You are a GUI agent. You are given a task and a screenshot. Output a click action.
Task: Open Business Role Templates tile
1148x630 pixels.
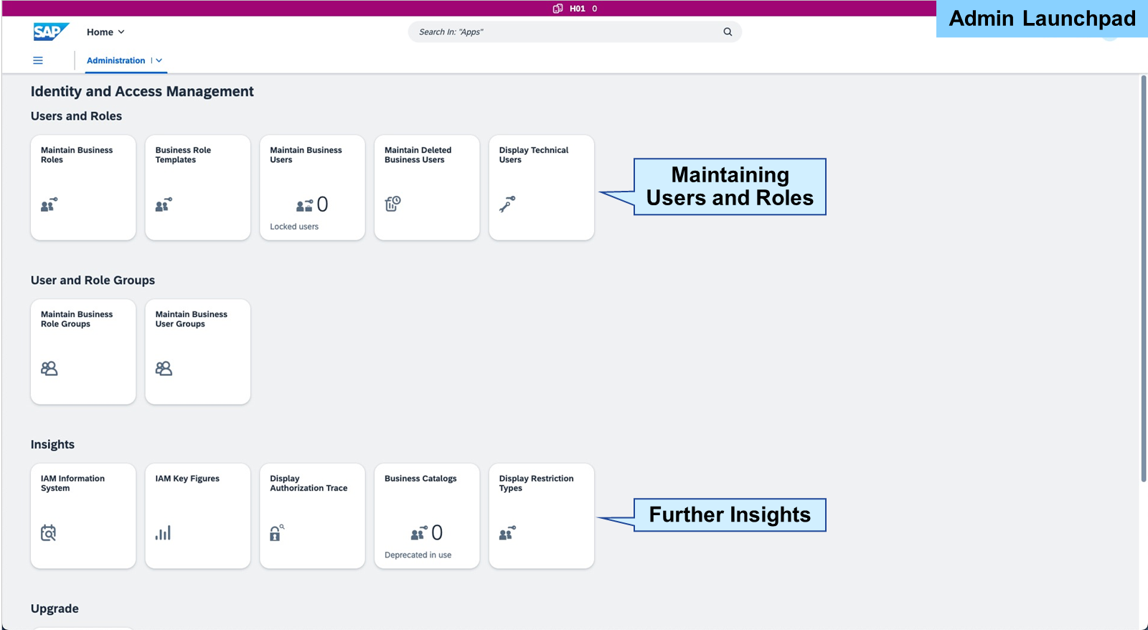pos(198,187)
